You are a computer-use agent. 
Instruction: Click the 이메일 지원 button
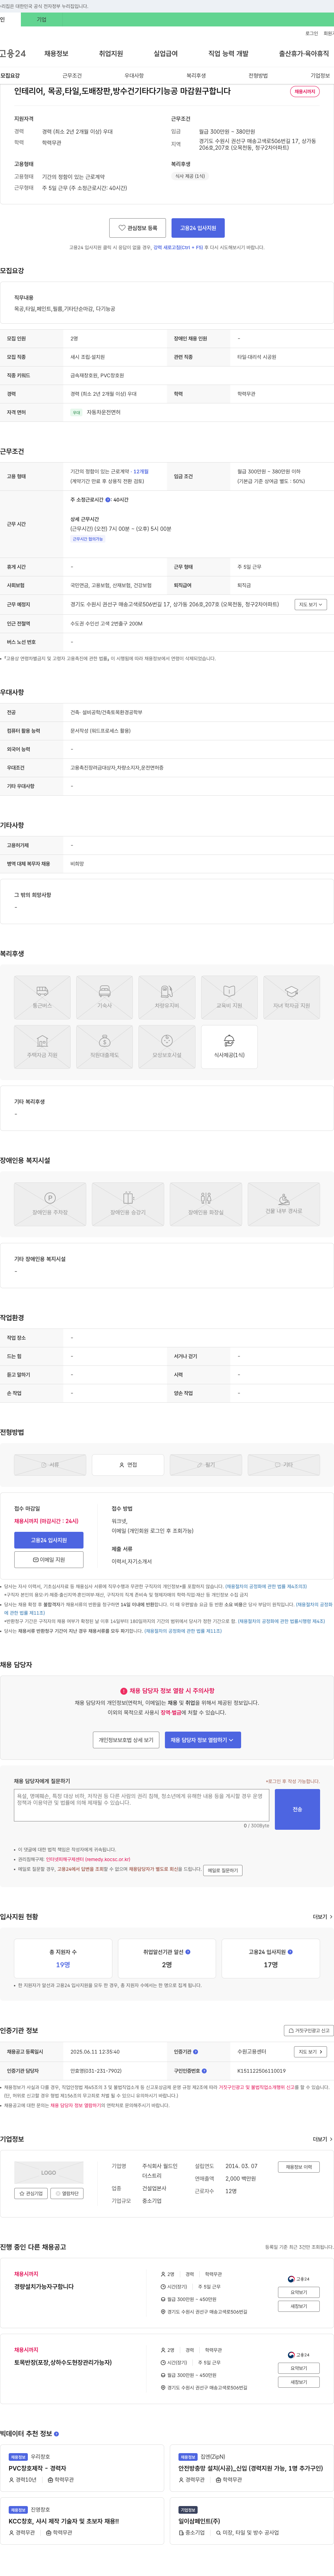(x=49, y=1560)
